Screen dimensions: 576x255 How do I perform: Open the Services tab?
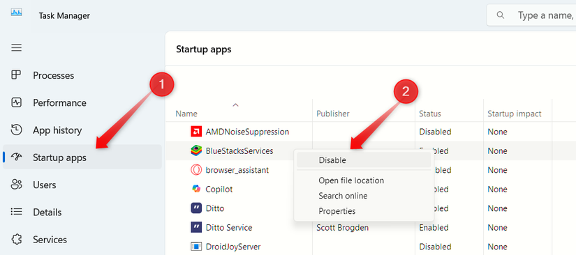[x=82, y=240]
